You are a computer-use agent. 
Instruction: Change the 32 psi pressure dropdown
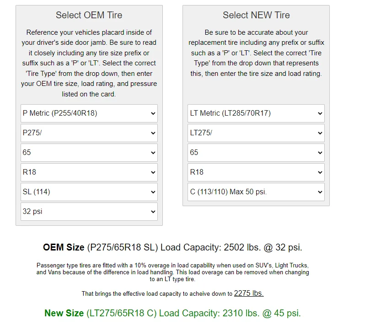pos(89,212)
